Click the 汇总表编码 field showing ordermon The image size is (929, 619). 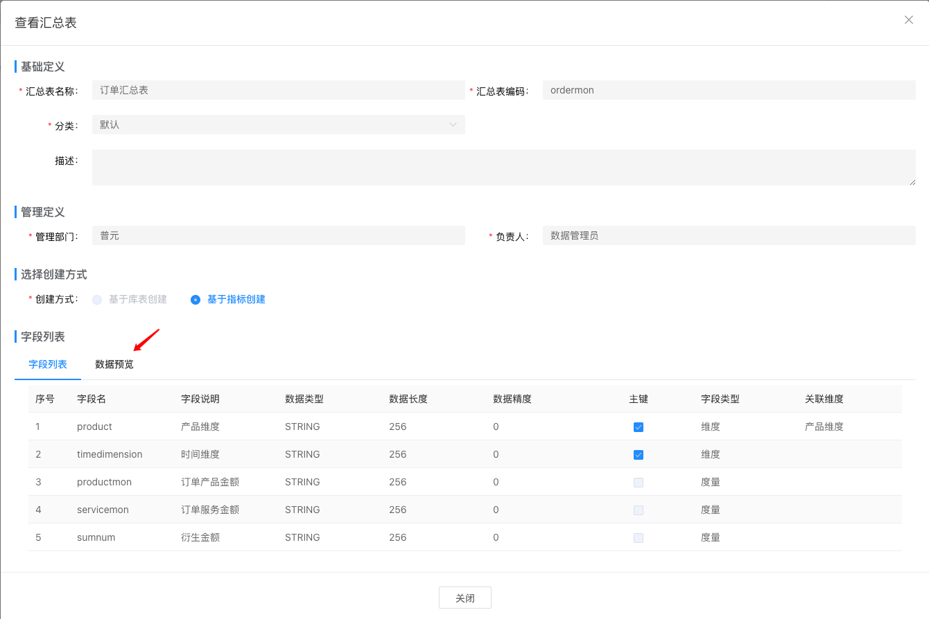pos(728,90)
